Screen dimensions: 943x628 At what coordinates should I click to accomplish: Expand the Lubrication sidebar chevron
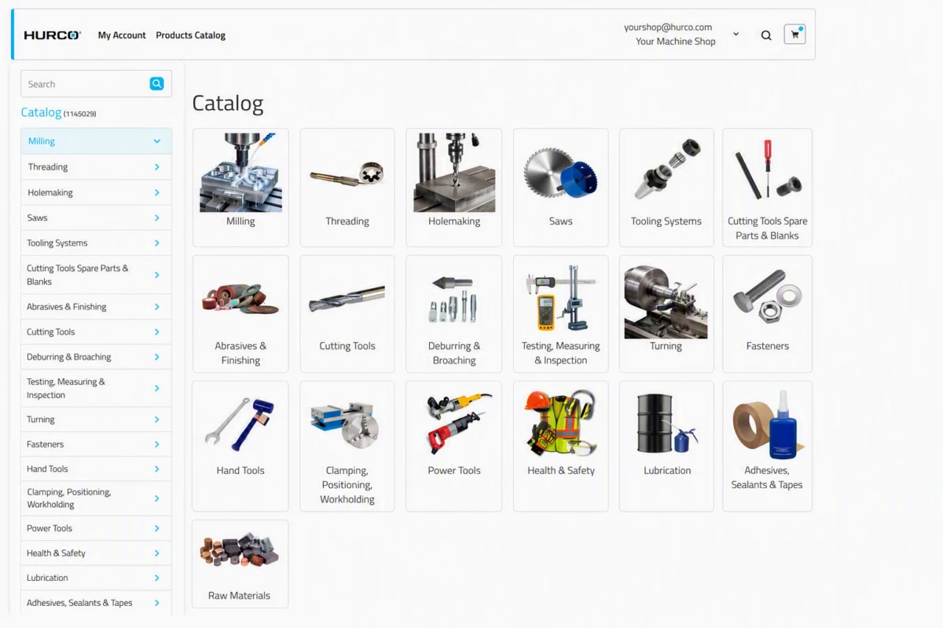[157, 578]
